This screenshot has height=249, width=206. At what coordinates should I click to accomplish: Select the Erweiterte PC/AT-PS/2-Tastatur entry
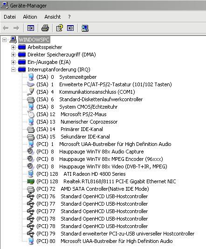tap(104, 84)
